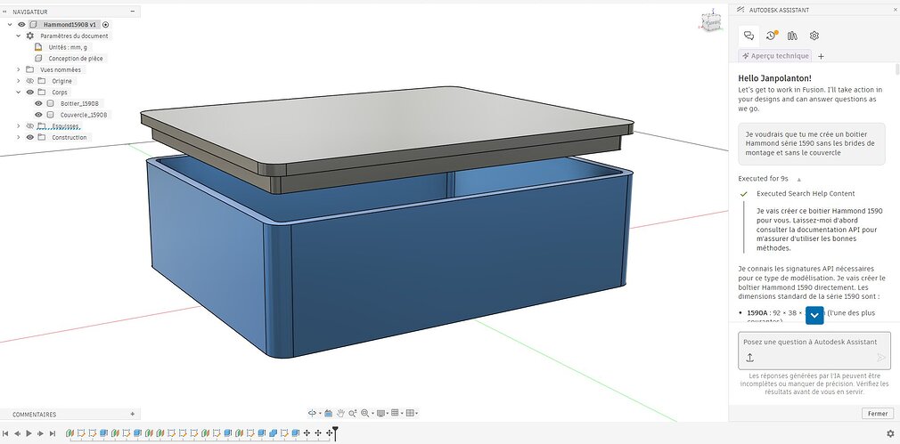
Task: Jump to the timeline end
Action: [53, 433]
